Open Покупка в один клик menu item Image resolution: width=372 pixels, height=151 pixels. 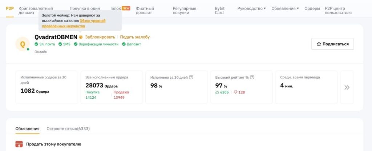(x=85, y=8)
